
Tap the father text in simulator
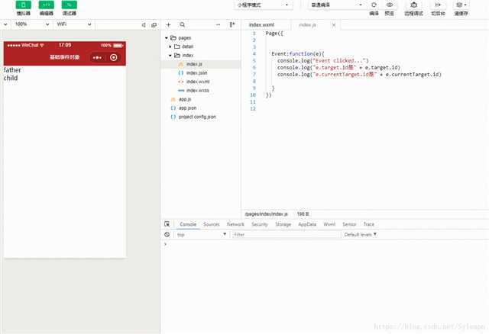tap(12, 70)
